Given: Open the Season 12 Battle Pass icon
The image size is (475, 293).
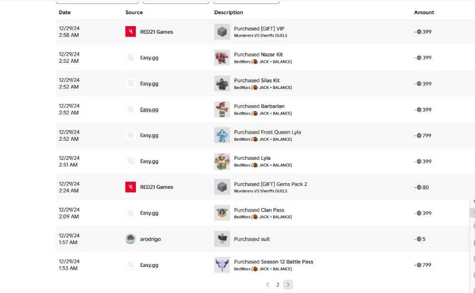Looking at the screenshot, I should (222, 265).
